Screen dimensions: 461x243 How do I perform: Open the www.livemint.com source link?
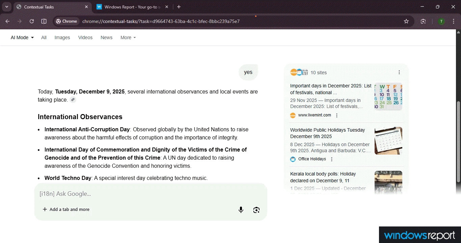pos(314,115)
